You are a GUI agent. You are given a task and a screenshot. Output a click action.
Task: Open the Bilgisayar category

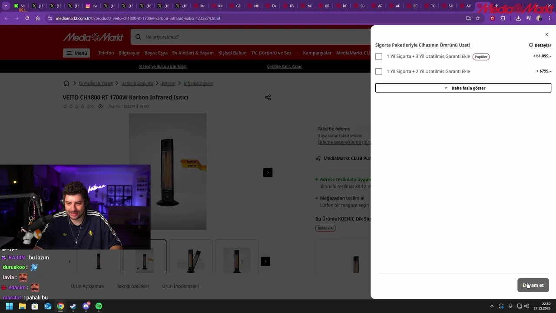[x=129, y=53]
